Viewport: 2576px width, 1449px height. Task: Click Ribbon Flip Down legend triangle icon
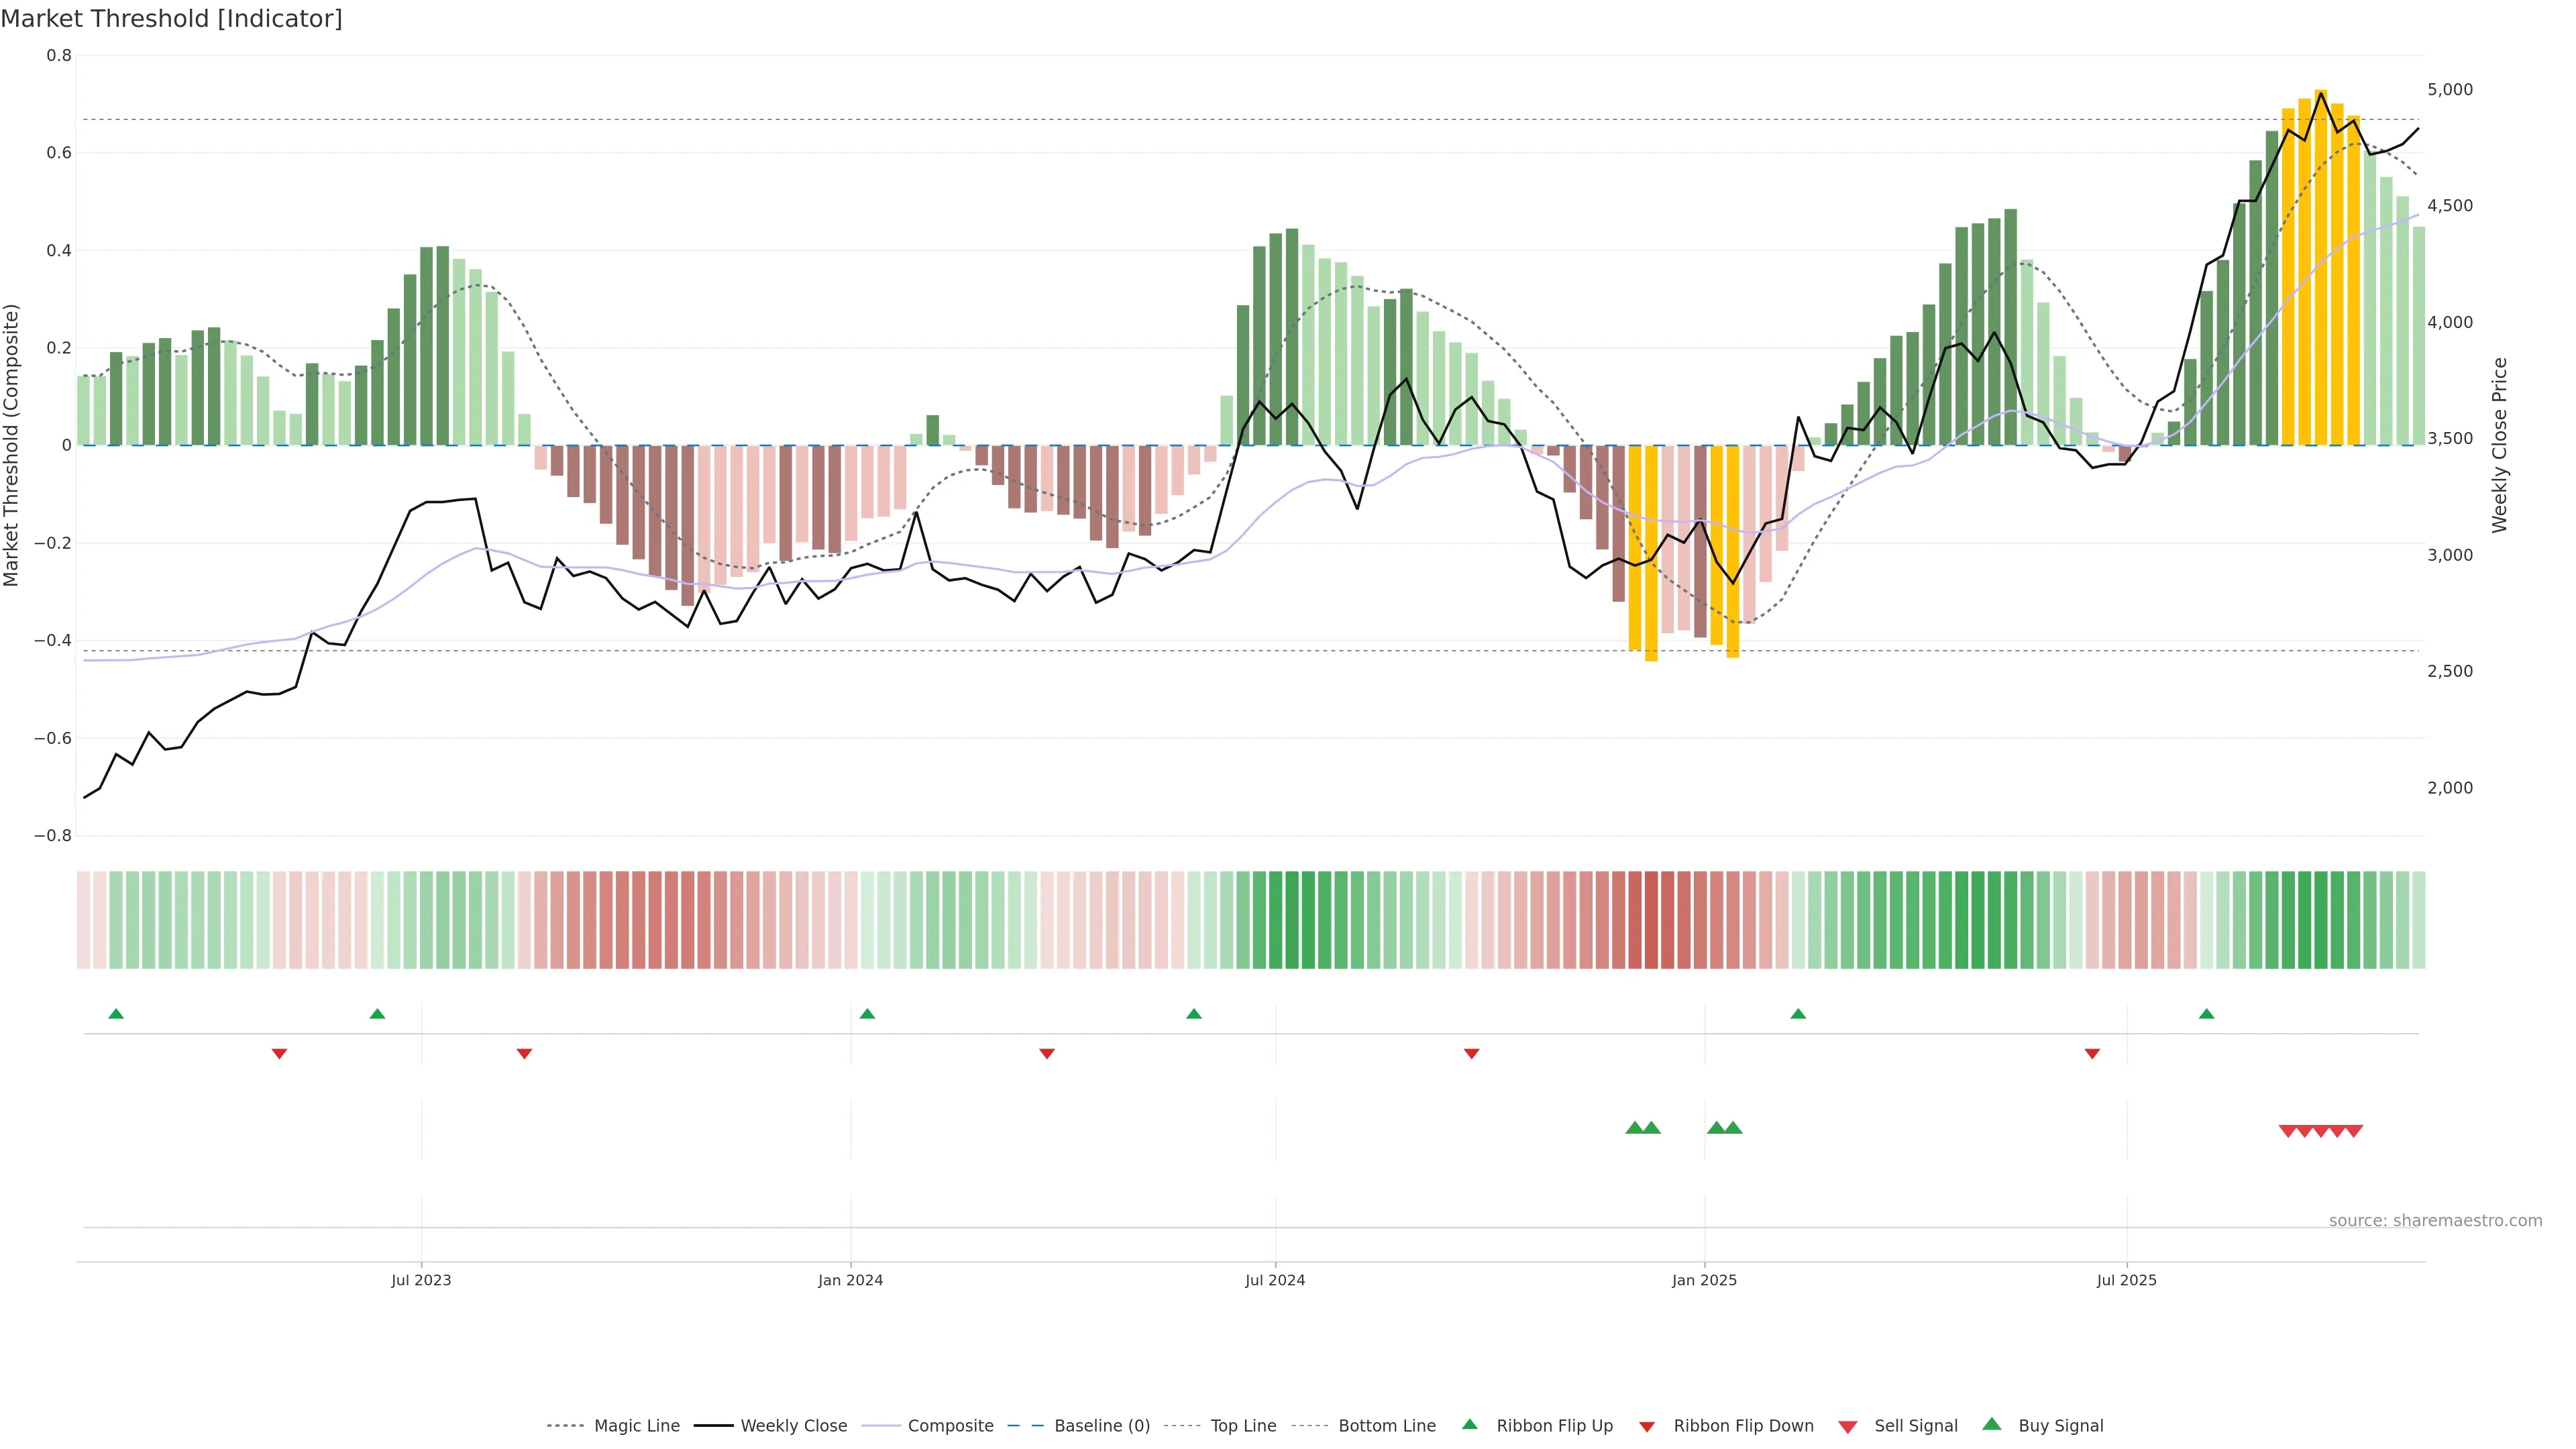[1647, 1427]
